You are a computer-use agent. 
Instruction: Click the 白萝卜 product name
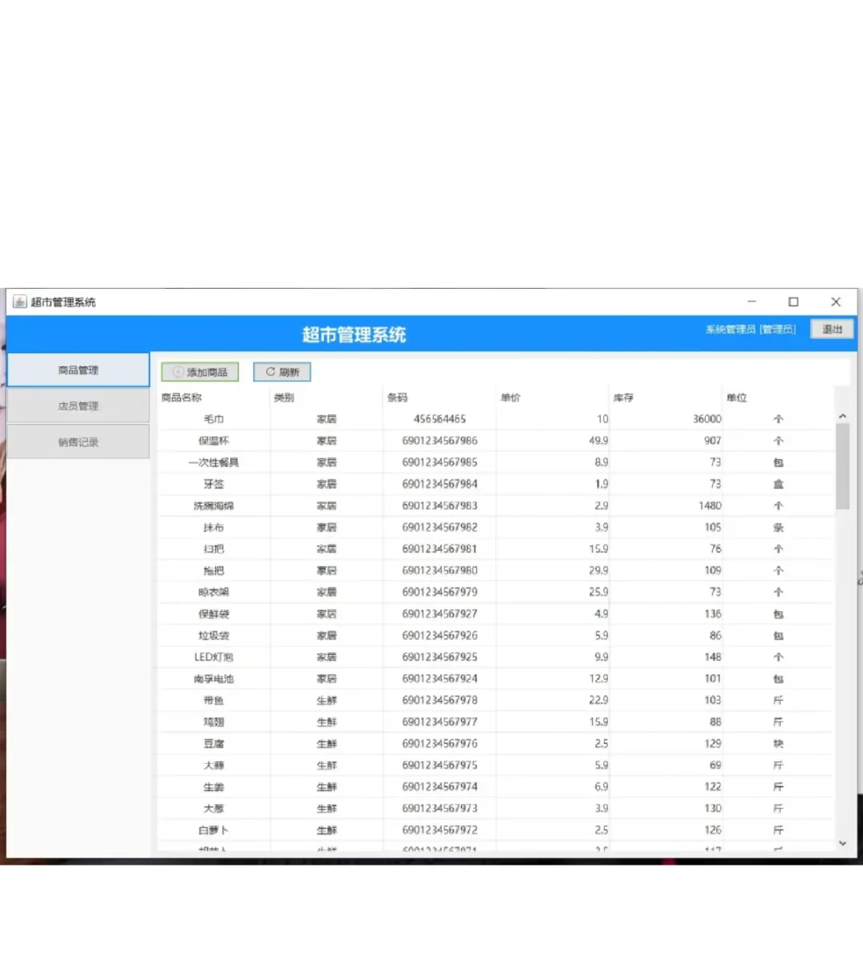point(214,829)
